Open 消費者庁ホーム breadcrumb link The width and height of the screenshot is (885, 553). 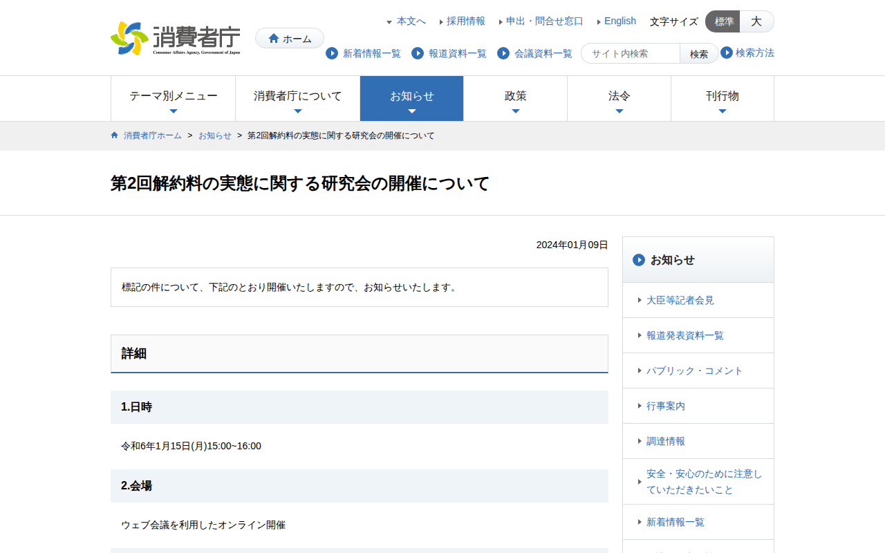coord(153,135)
